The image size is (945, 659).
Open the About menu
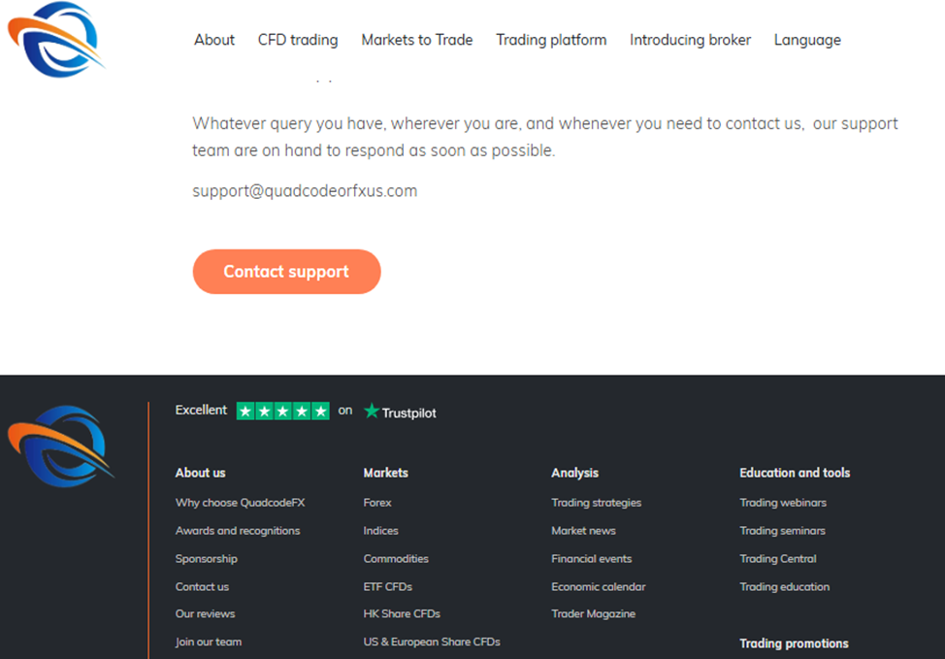(x=213, y=40)
